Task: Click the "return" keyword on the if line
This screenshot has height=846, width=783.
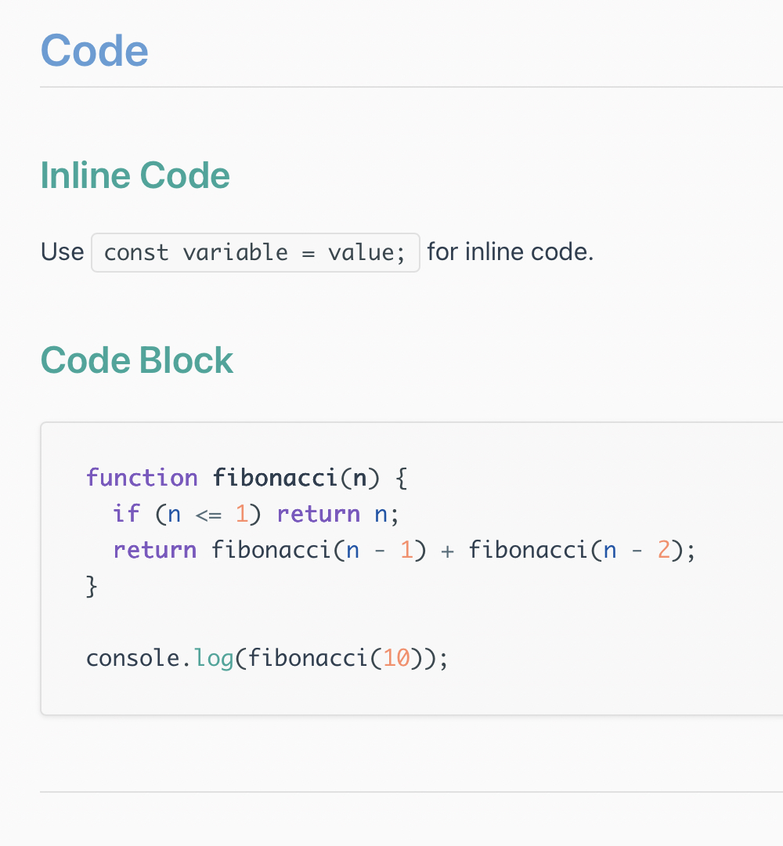Action: tap(318, 514)
